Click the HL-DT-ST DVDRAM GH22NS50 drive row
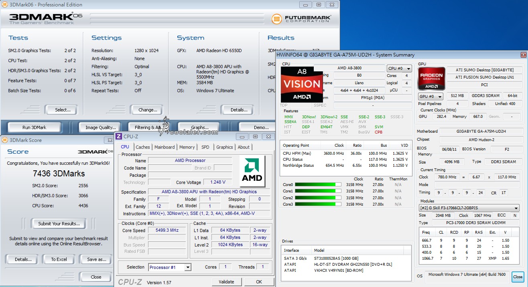528x287 pixels. [346, 264]
